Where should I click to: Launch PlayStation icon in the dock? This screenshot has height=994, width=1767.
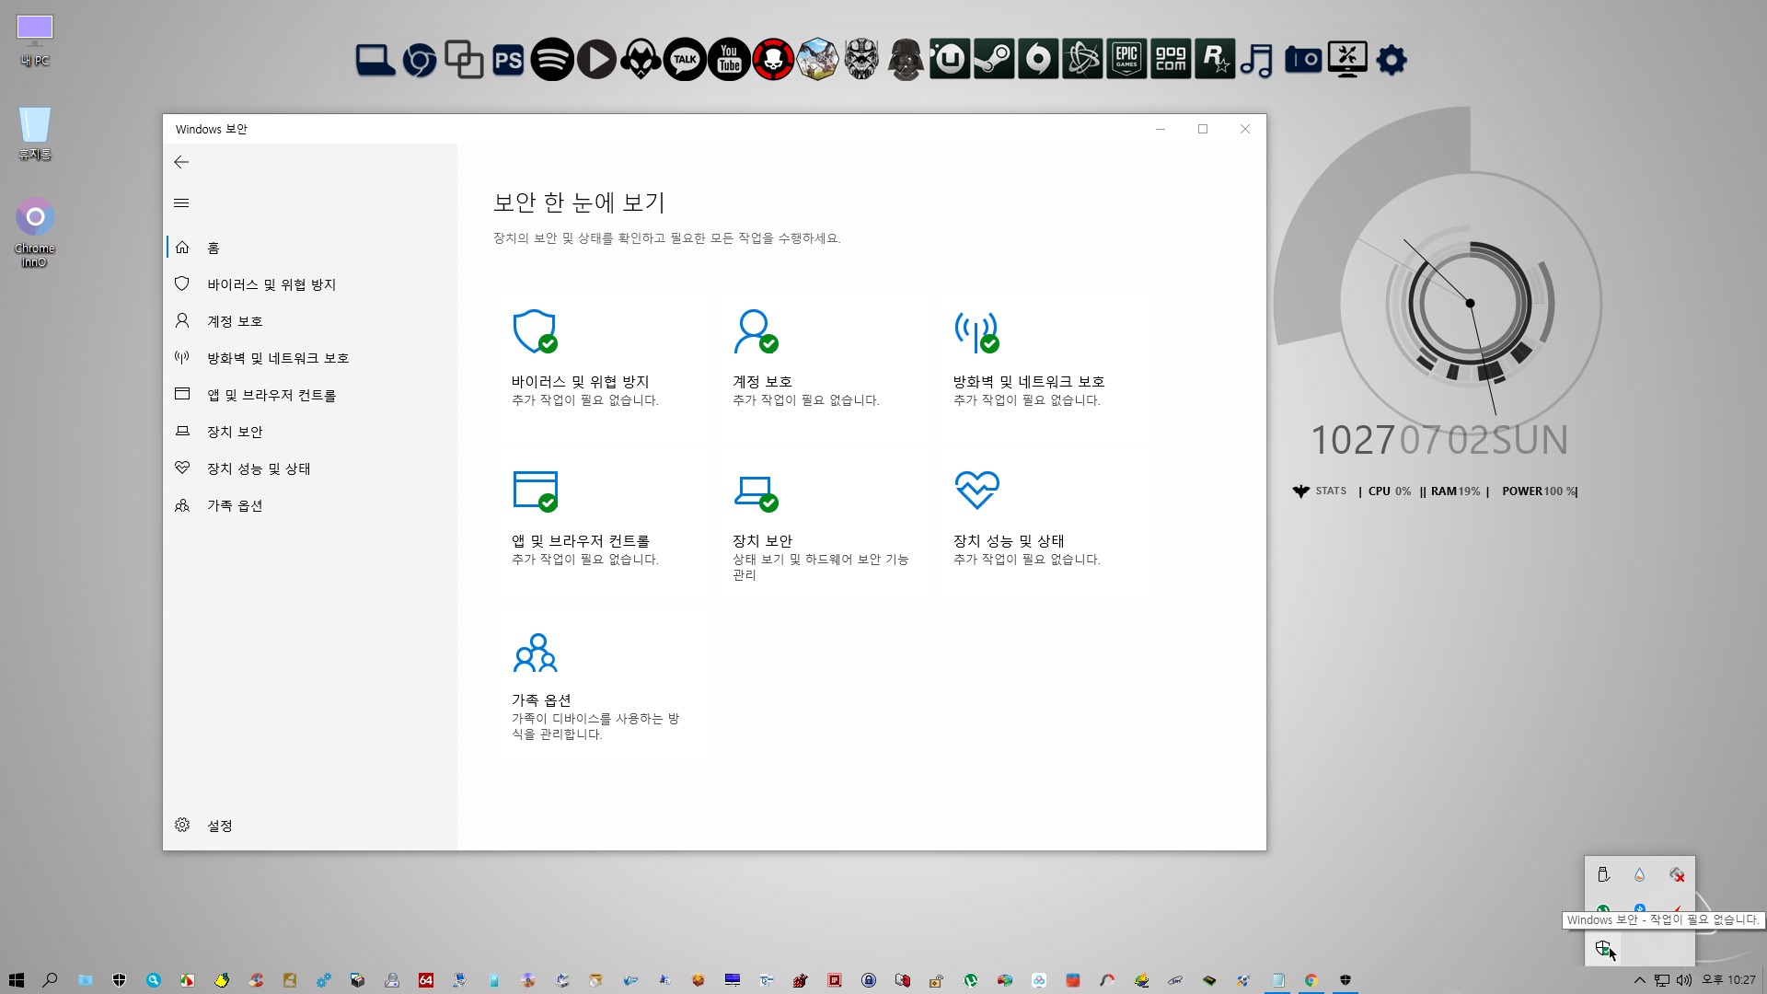coord(508,60)
